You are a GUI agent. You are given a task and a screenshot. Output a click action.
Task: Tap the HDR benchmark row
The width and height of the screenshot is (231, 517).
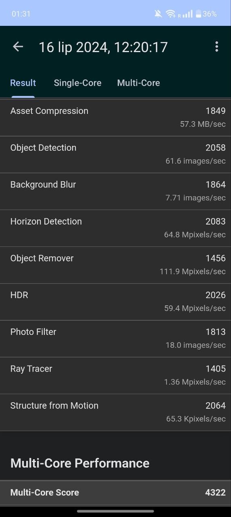coord(115,302)
